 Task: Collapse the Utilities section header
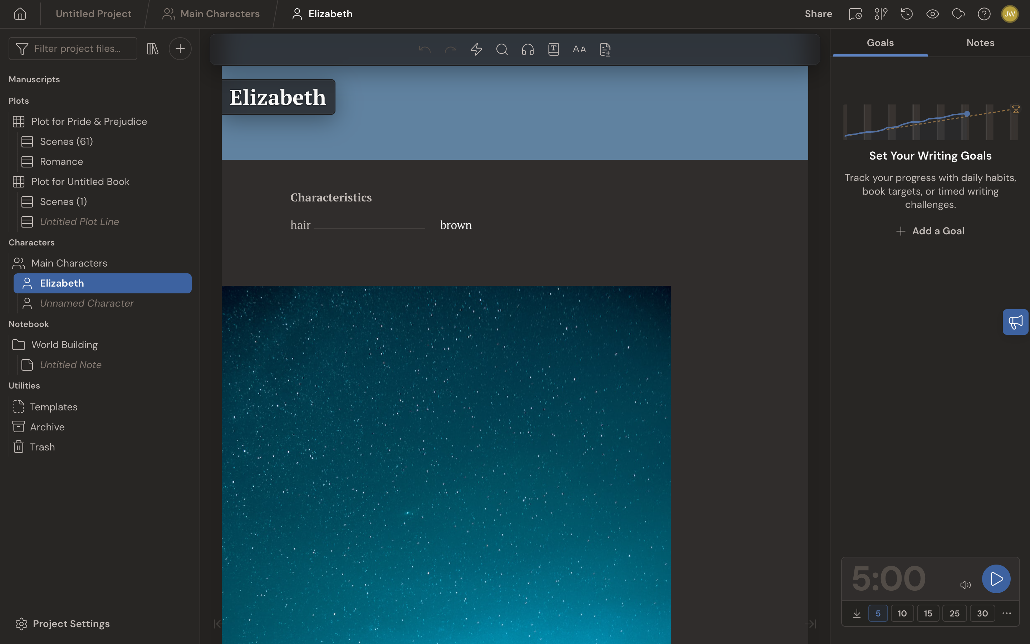pyautogui.click(x=24, y=385)
